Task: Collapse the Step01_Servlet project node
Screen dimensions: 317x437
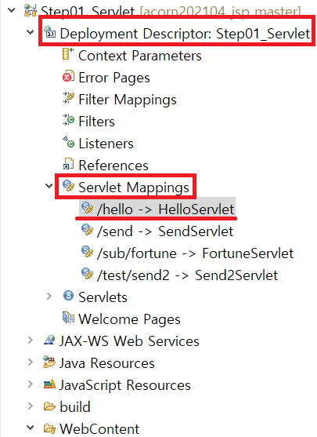Action: coord(12,10)
